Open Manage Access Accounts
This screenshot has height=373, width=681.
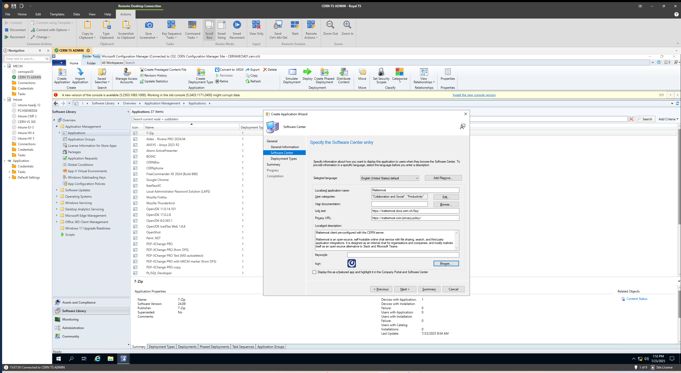tap(126, 76)
